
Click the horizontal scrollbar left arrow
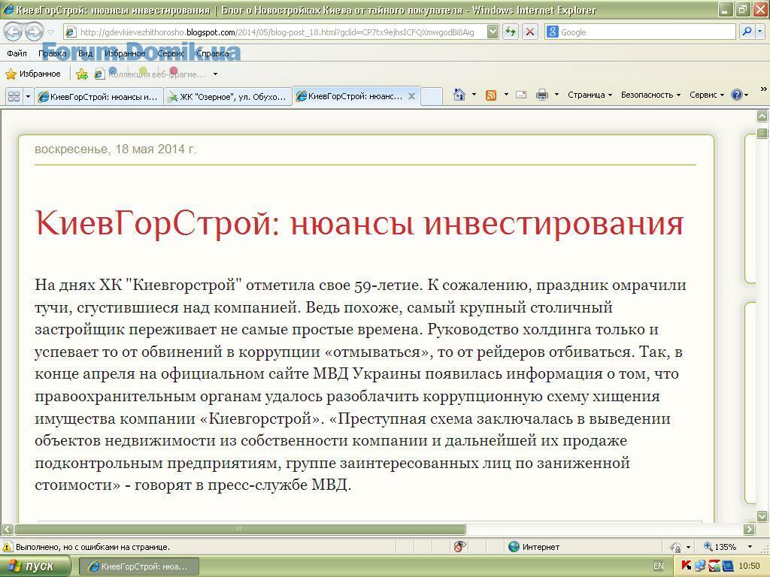tap(8, 529)
